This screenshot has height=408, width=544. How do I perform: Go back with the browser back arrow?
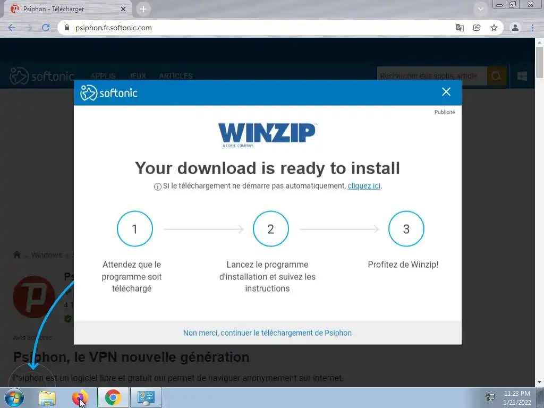pos(12,28)
